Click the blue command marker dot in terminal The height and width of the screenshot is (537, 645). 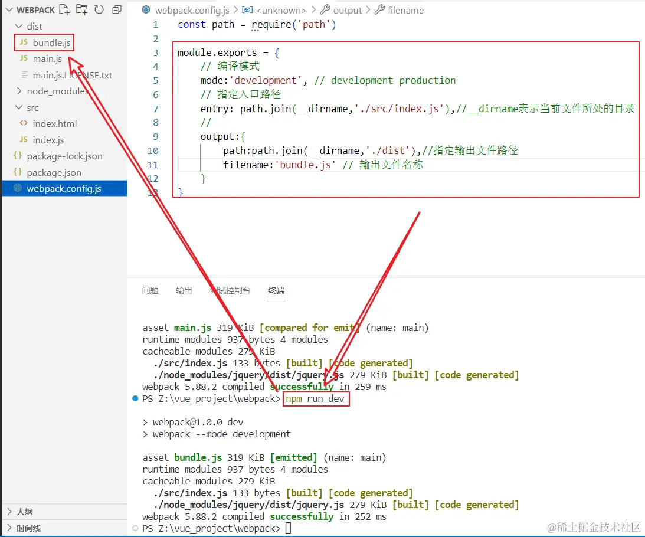pyautogui.click(x=135, y=398)
